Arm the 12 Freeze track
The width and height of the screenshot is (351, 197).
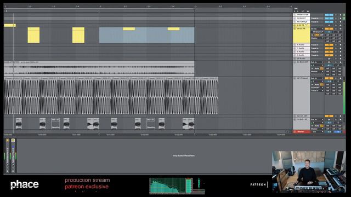[x=341, y=78]
